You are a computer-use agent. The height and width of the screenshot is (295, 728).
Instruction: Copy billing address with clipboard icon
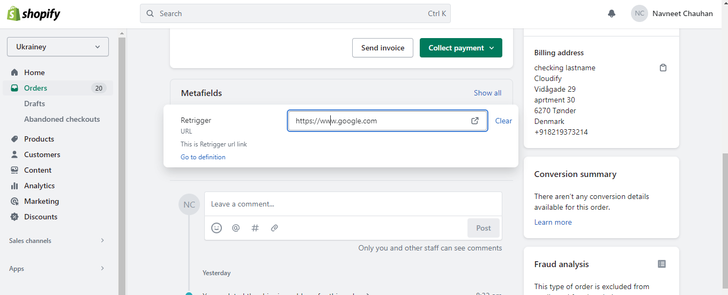click(x=663, y=68)
